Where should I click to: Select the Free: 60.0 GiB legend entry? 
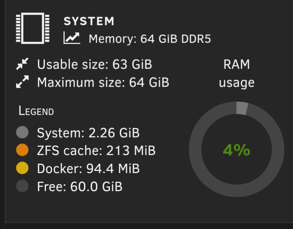pos(79,186)
